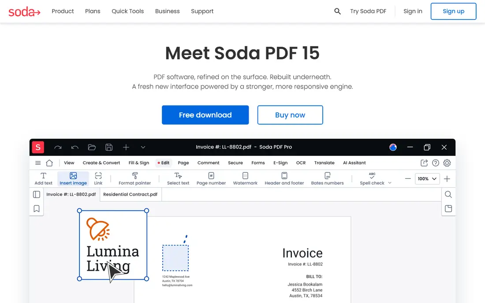Image resolution: width=485 pixels, height=303 pixels.
Task: Switch to Residential Contract.pdf tab
Action: [x=130, y=194]
